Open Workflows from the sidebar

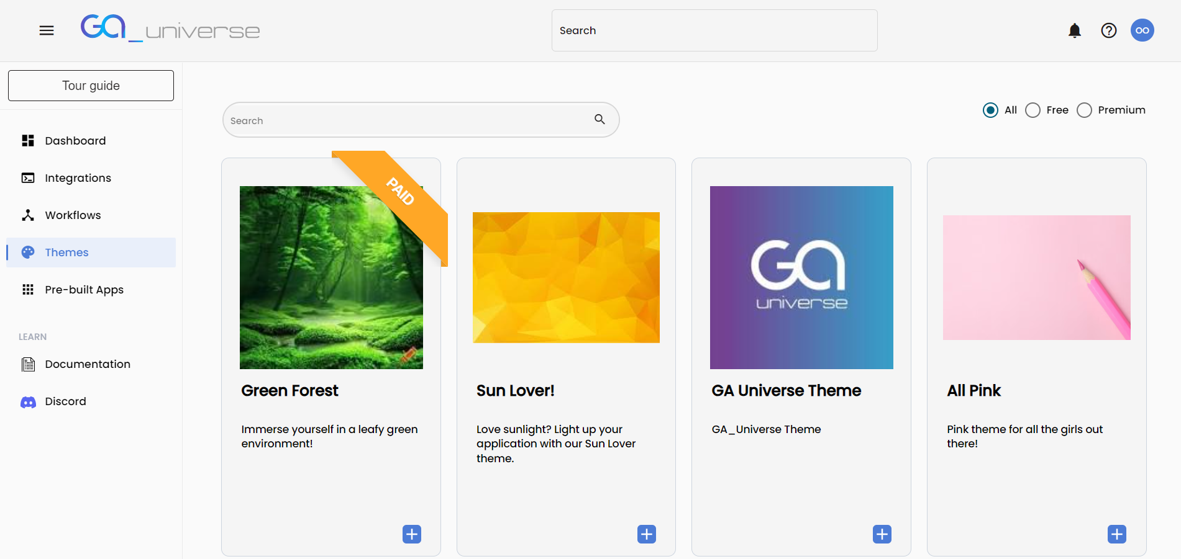tap(91, 215)
